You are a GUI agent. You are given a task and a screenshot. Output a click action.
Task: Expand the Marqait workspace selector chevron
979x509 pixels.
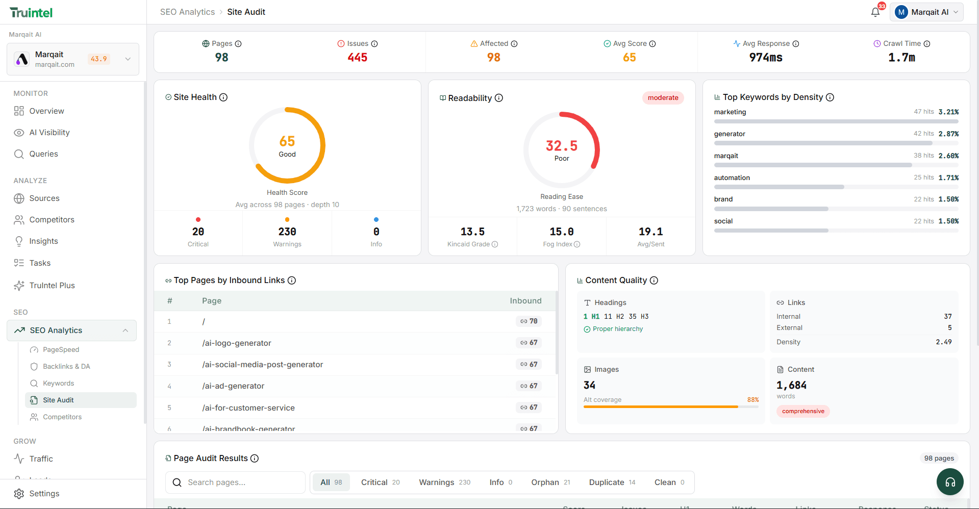pos(128,59)
